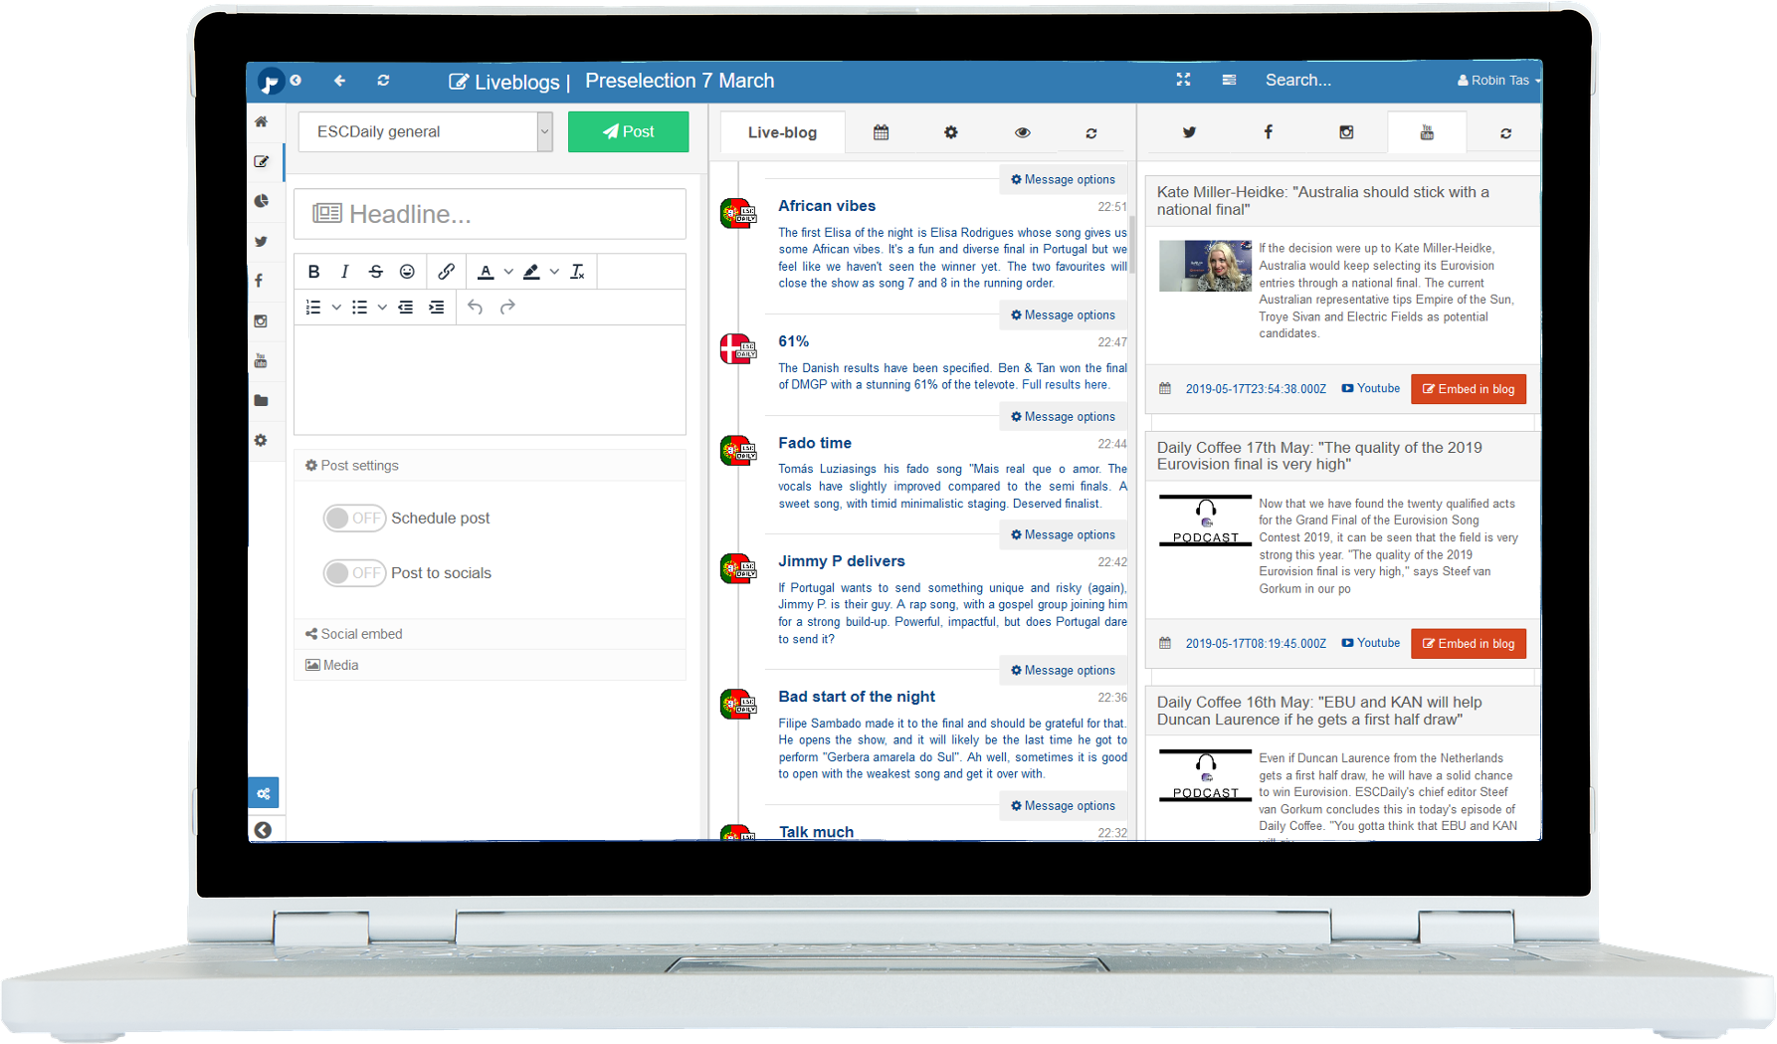Screen dimensions: 1777x1044
Task: Open Robin Tas user menu
Action: [1498, 81]
